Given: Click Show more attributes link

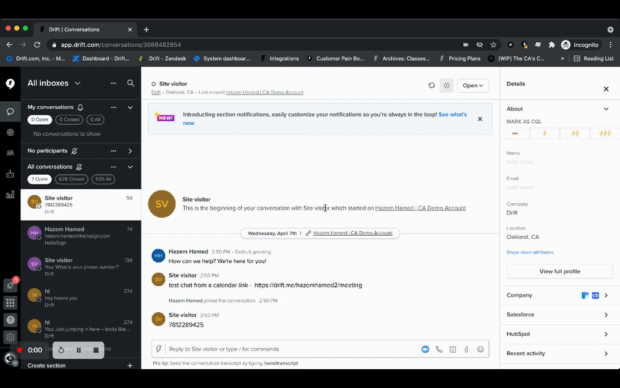Looking at the screenshot, I should tap(530, 252).
